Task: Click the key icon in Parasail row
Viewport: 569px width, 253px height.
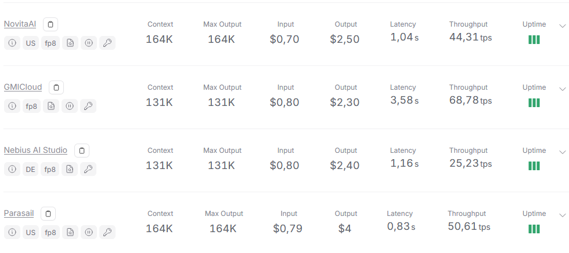Action: point(107,232)
